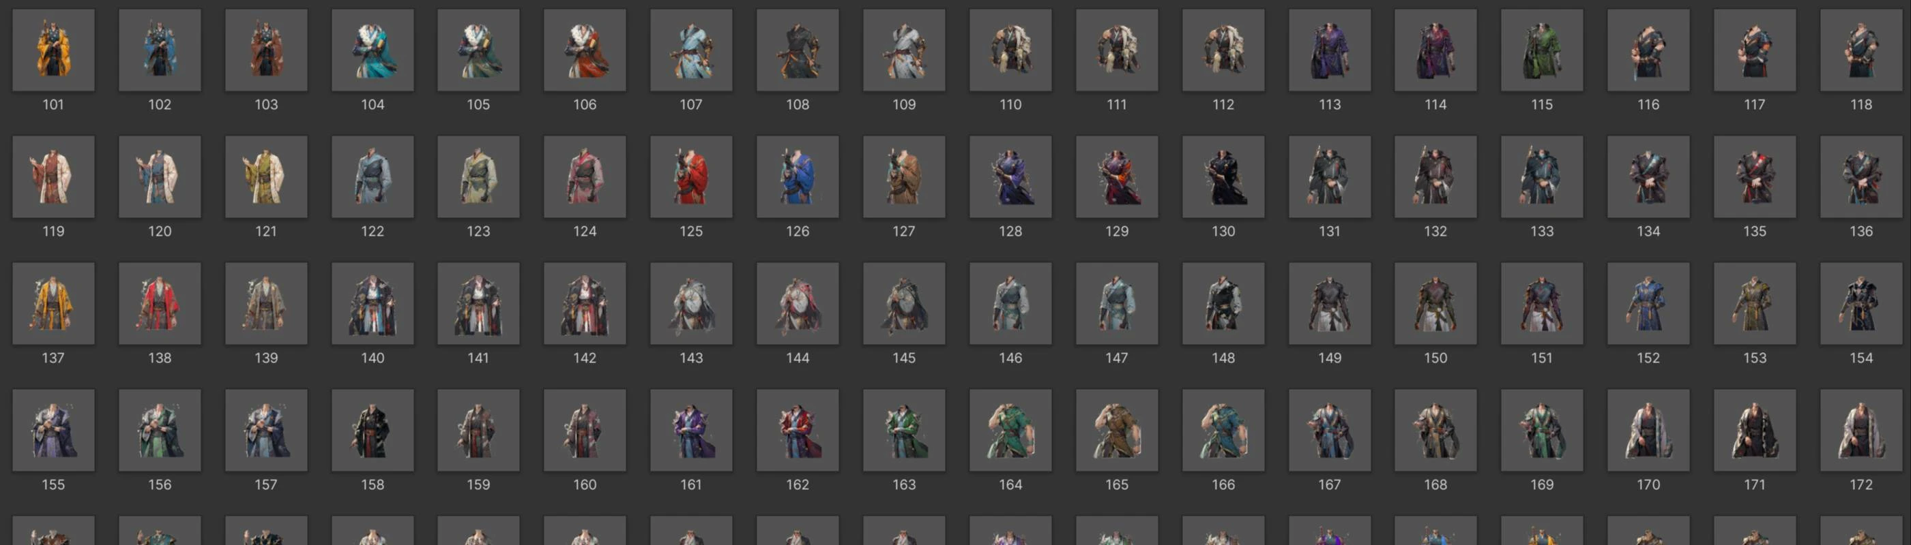
Task: Click the label text 145
Action: 903,358
